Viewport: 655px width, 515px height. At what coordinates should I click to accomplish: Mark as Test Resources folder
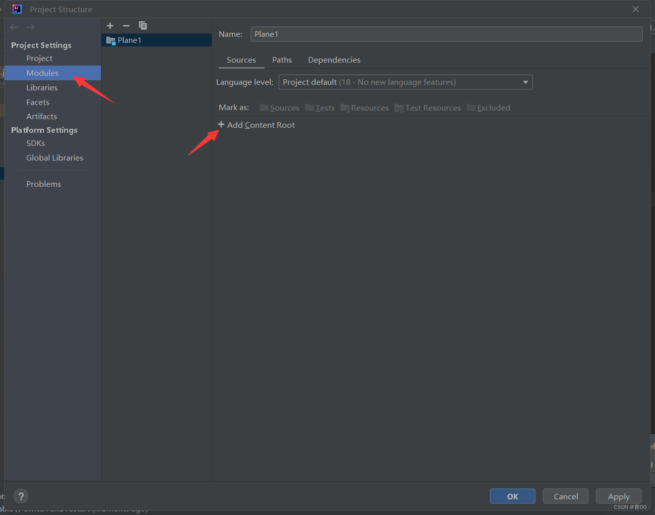(x=428, y=108)
